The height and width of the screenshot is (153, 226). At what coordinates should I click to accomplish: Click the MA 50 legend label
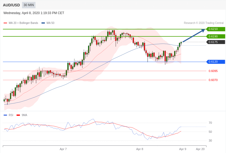[x=51, y=23]
